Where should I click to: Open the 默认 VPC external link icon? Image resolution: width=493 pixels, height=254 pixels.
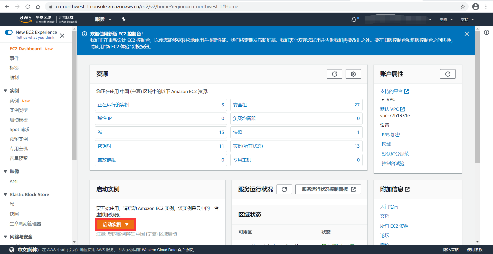click(402, 109)
